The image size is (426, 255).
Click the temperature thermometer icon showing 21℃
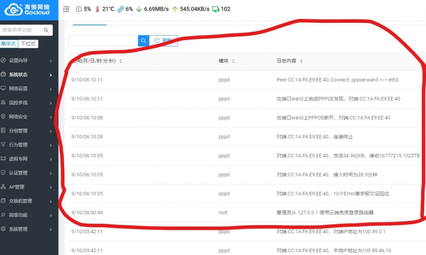97,8
